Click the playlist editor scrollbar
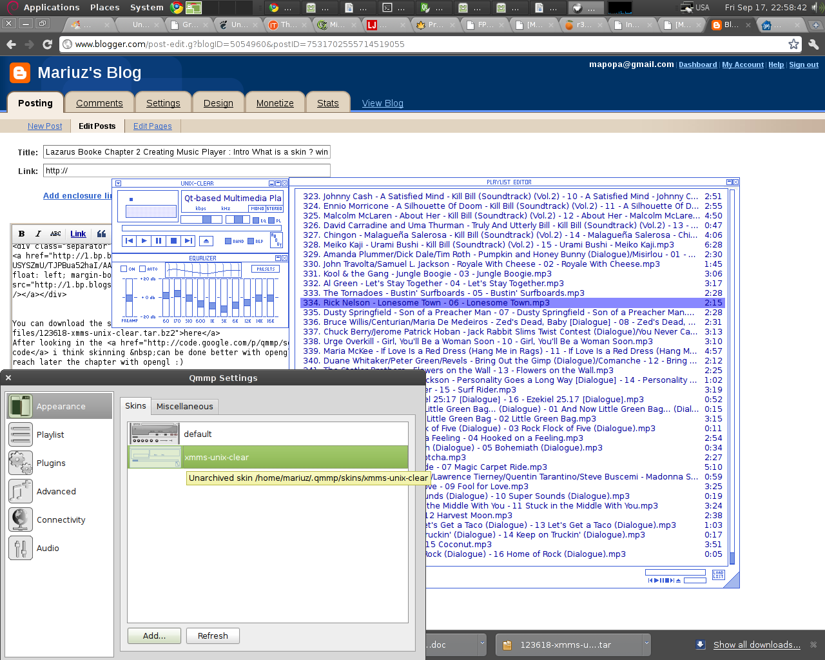The width and height of the screenshot is (825, 660). point(732,376)
